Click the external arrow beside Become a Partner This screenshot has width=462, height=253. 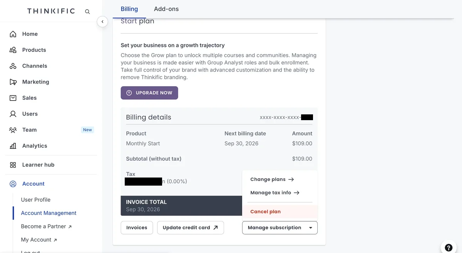[x=70, y=227]
